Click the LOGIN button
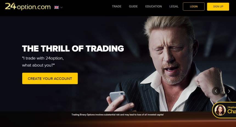 click(194, 7)
